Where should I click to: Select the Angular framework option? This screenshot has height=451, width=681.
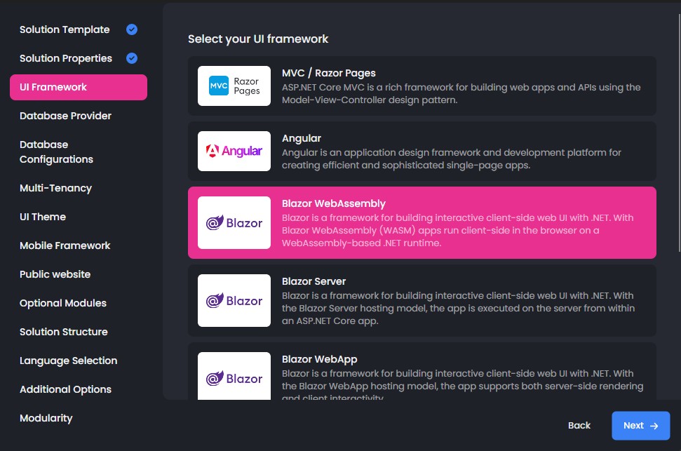pos(422,152)
